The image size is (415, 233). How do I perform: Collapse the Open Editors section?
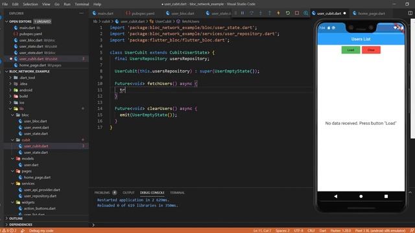tap(6, 21)
